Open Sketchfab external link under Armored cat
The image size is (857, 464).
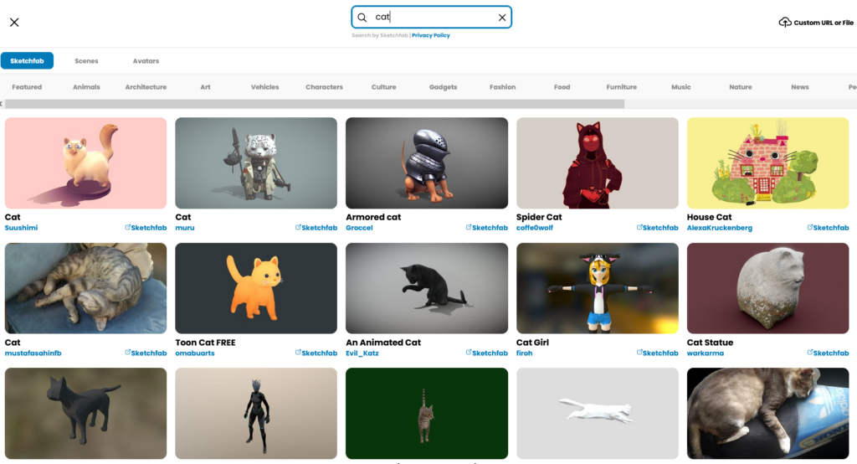point(487,228)
